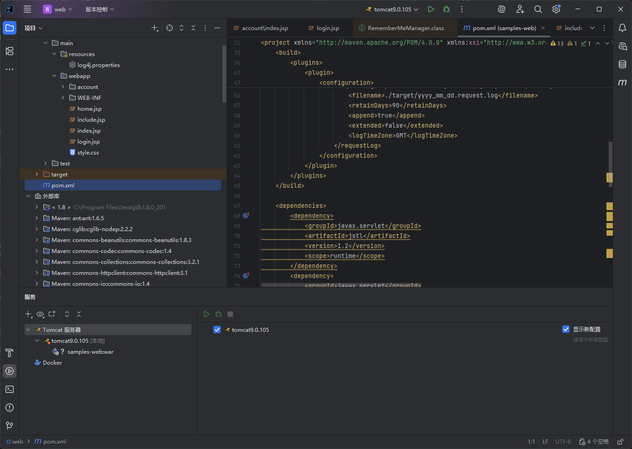Toggle the 显示新配置 checkbox
This screenshot has height=449, width=632.
[566, 329]
